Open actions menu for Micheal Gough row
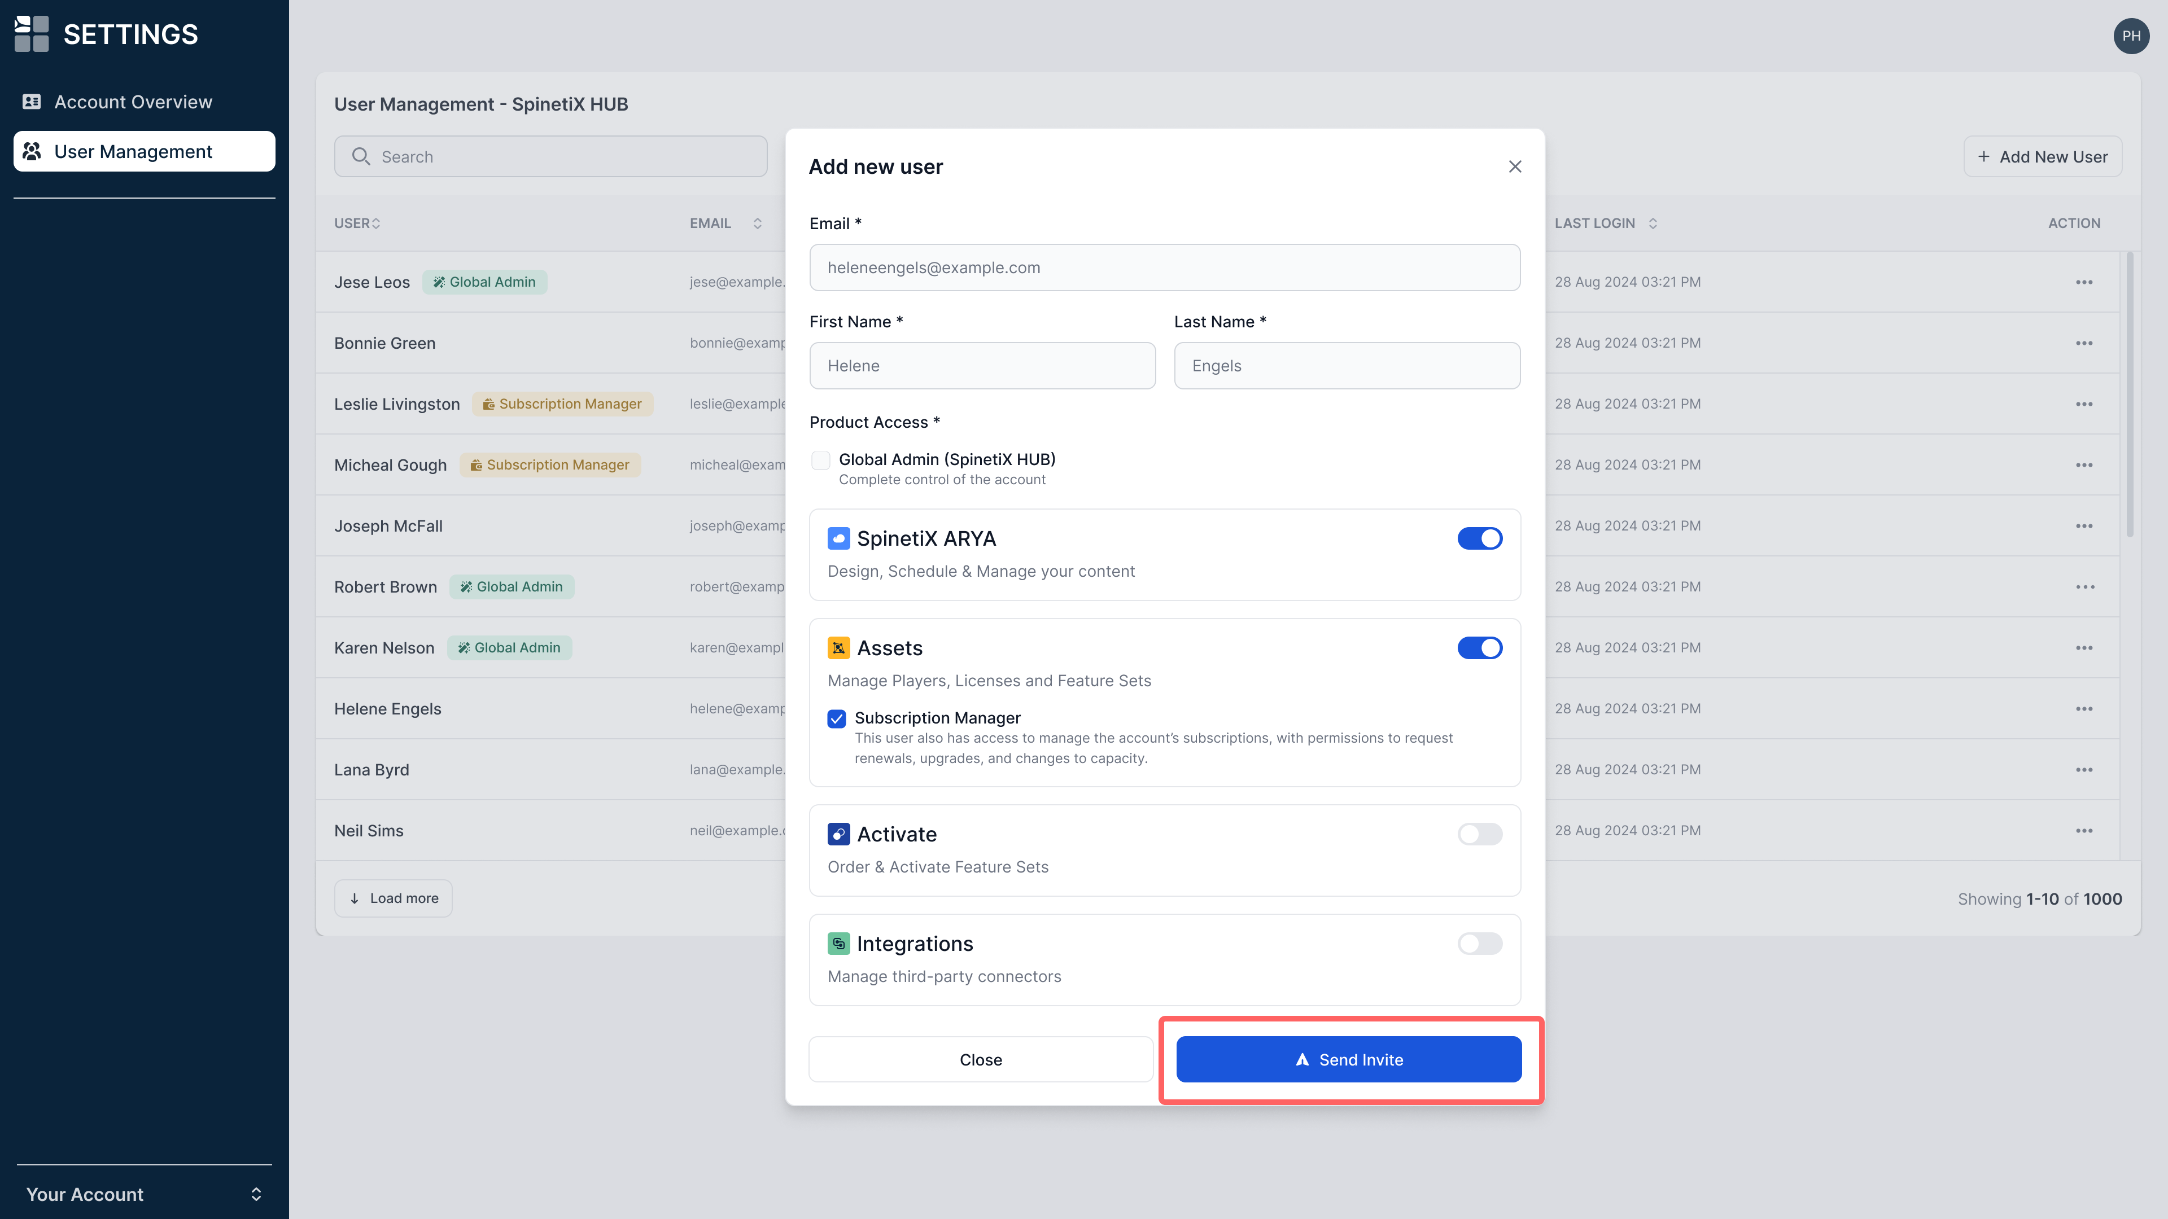 click(2084, 465)
